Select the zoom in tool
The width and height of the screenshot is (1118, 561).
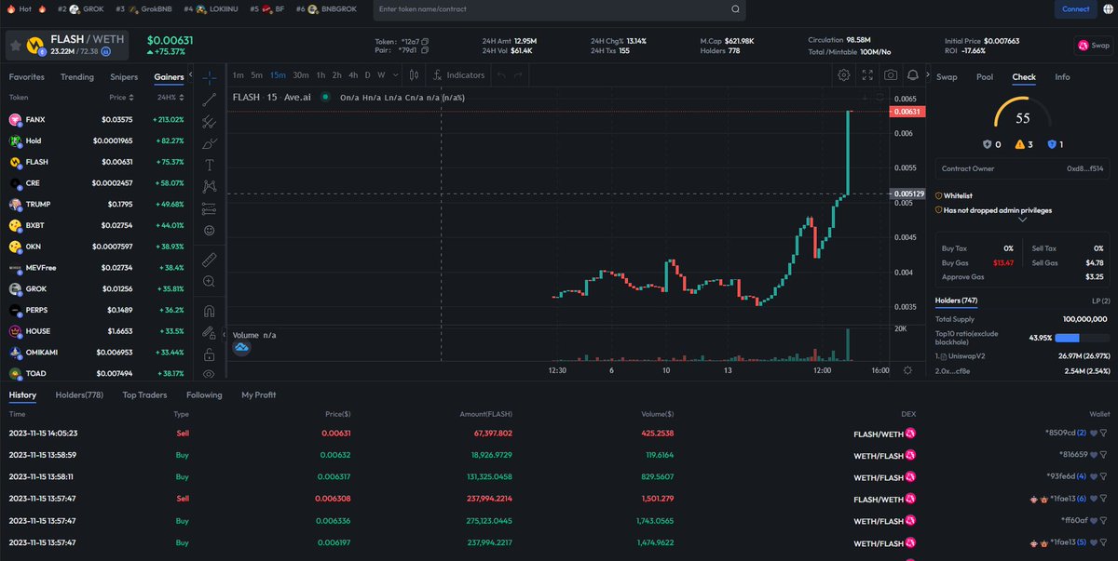(x=210, y=281)
